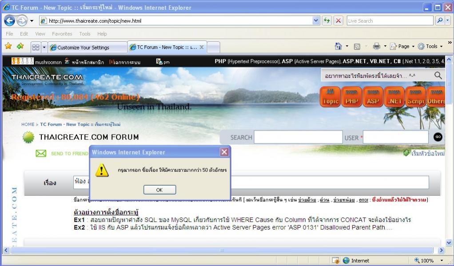Image resolution: width=454 pixels, height=266 pixels.
Task: Click the topic title input field
Action: [x=251, y=183]
